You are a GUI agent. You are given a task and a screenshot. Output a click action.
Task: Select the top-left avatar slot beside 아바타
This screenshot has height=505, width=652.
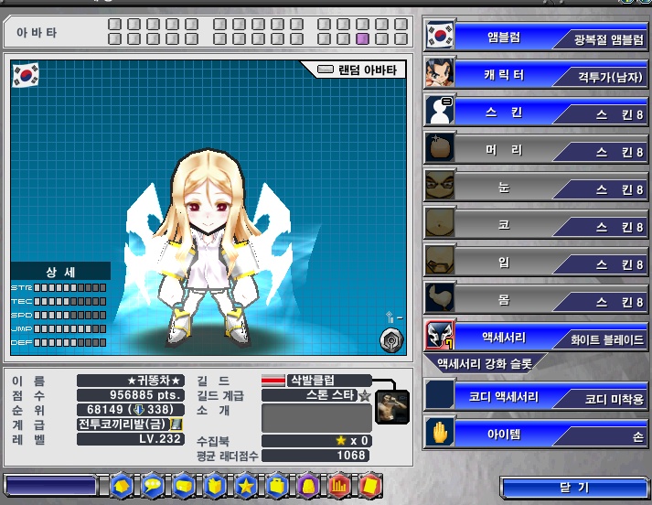[x=114, y=24]
